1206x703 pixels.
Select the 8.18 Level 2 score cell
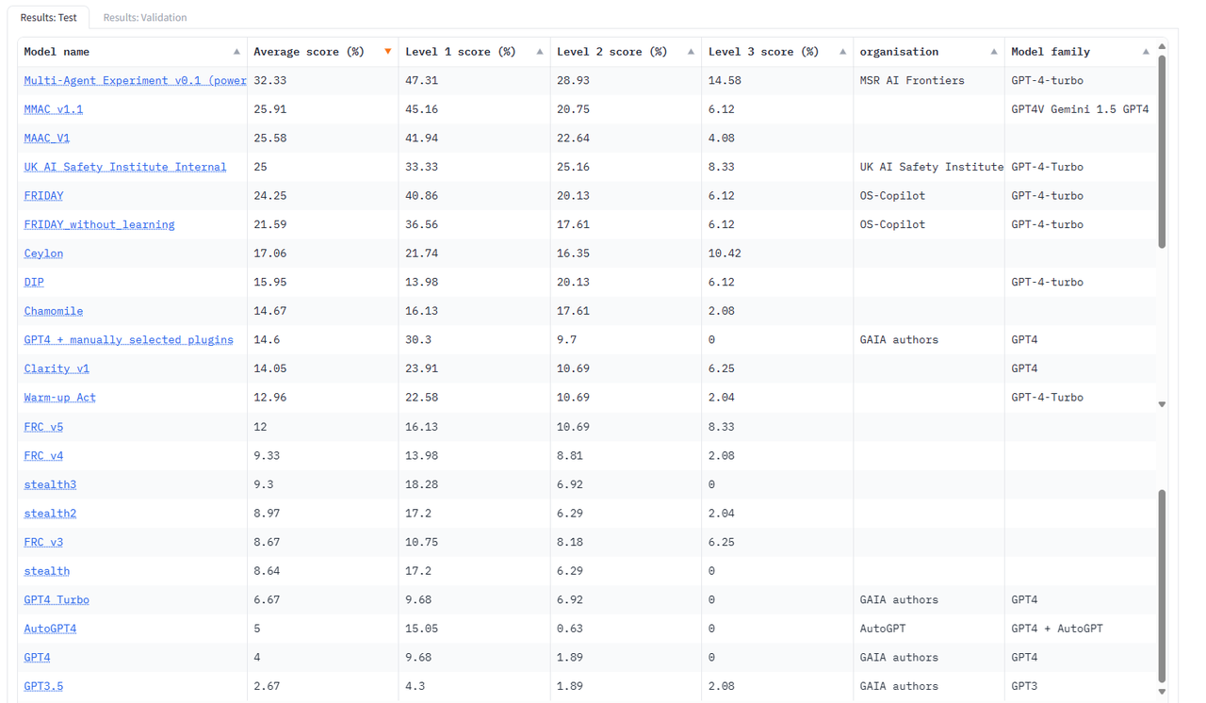626,543
